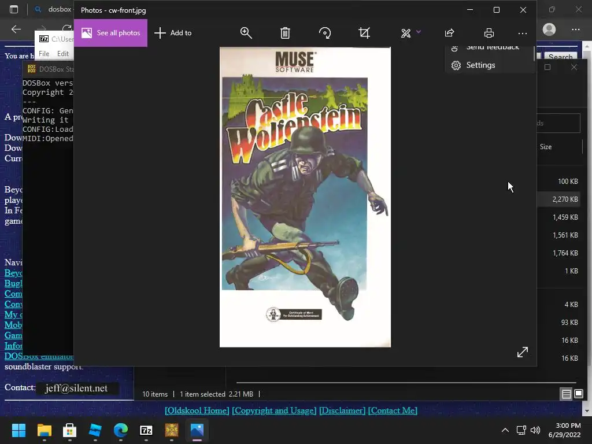Open clock showing 3:00 PM
The image size is (592, 444).
[564, 430]
